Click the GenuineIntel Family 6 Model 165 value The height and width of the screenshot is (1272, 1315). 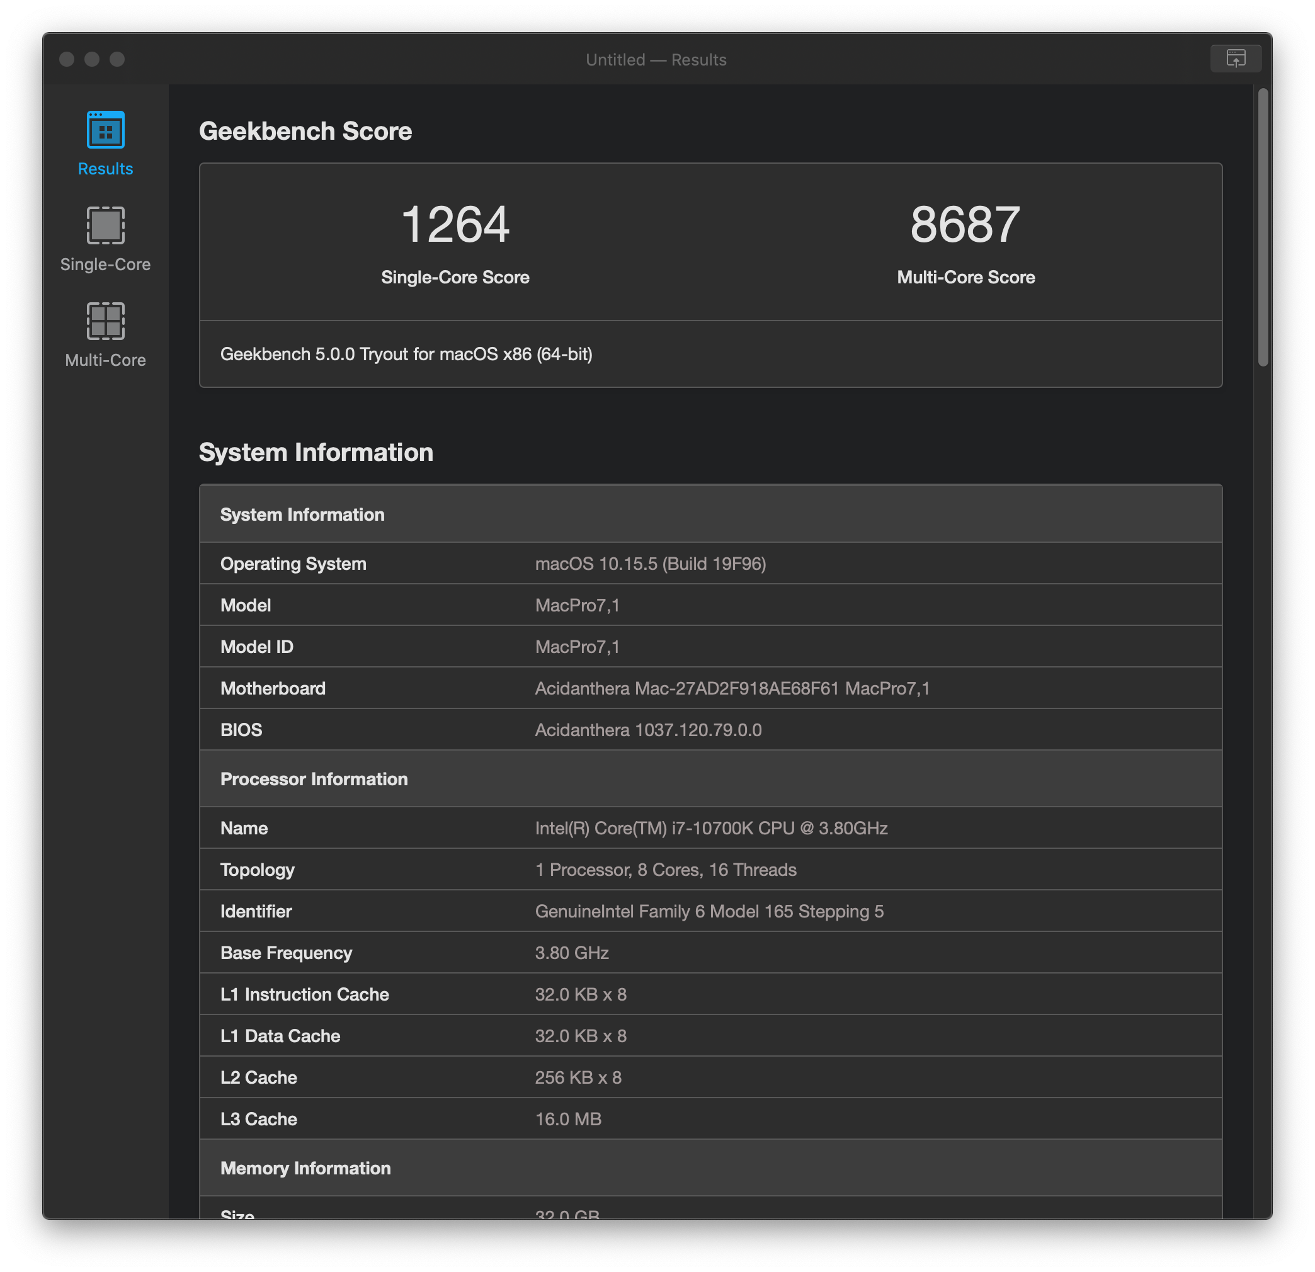point(709,911)
